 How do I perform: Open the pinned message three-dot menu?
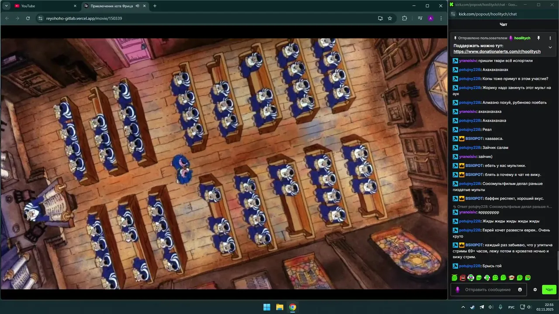[550, 38]
